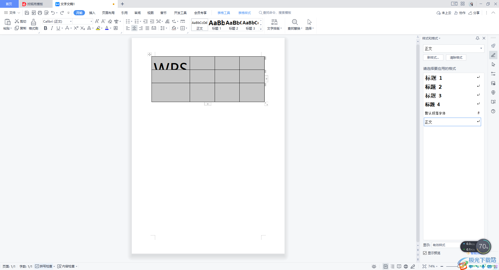Expand the styles gallery more arrow

coord(261,29)
